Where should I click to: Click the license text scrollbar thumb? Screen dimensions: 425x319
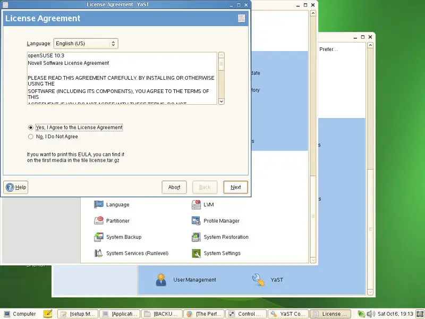pyautogui.click(x=221, y=64)
